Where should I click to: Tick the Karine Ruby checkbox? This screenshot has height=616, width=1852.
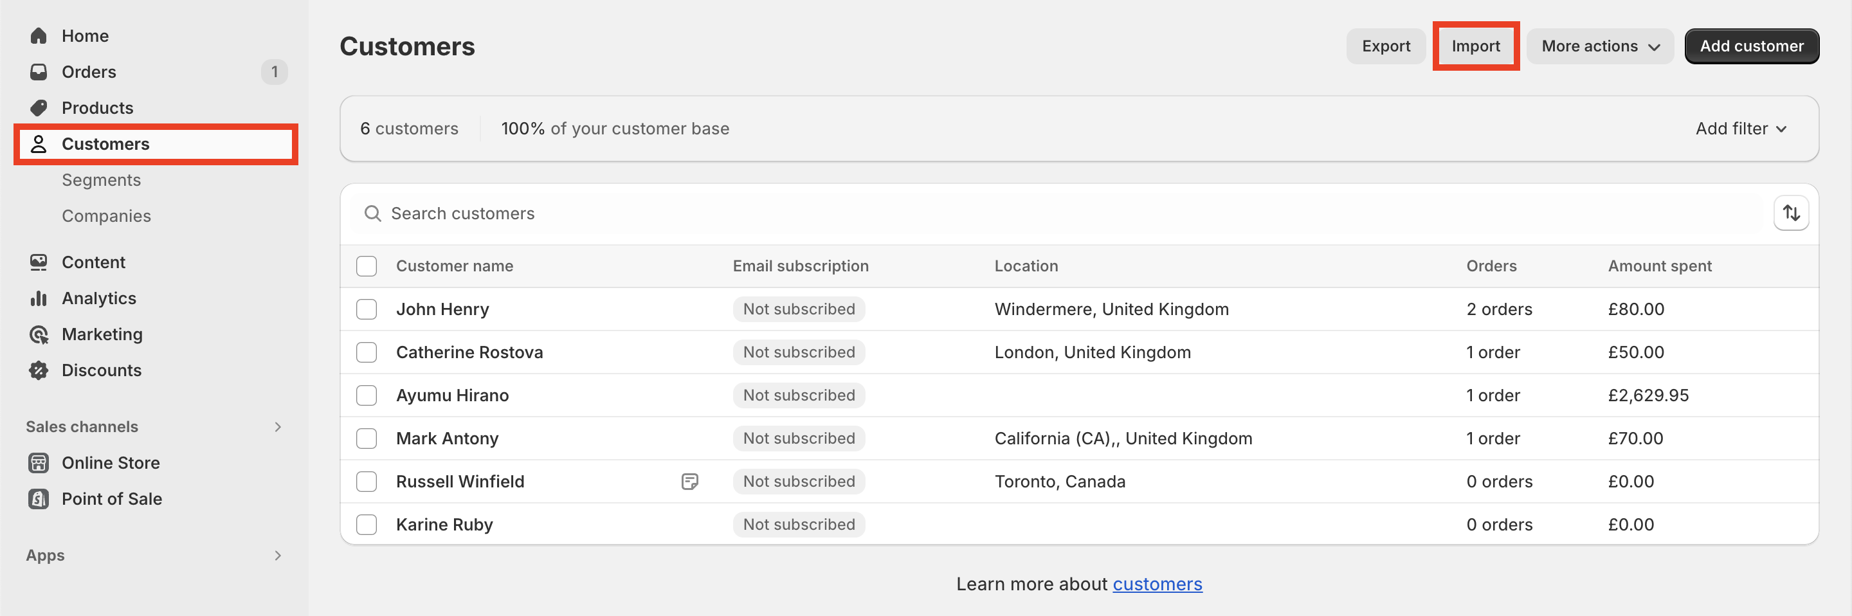[367, 525]
